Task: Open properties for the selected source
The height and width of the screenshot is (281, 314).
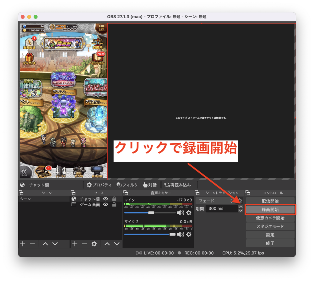Action: click(99, 185)
